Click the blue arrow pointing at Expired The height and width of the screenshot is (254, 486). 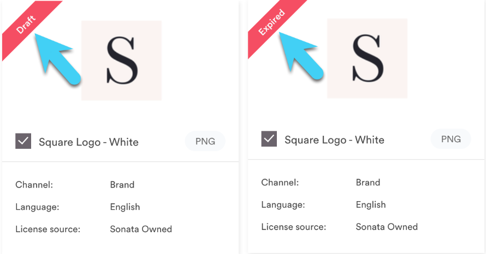click(x=301, y=56)
